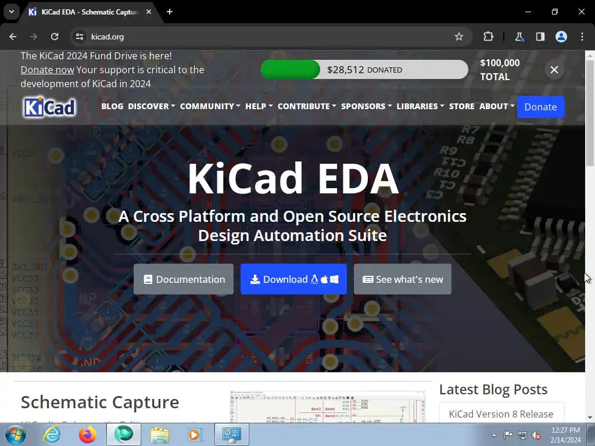Expand the COMMUNITY dropdown menu

pyautogui.click(x=210, y=106)
